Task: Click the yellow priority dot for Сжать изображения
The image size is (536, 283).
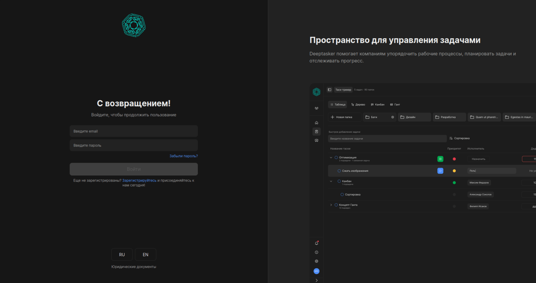Action: pyautogui.click(x=454, y=171)
